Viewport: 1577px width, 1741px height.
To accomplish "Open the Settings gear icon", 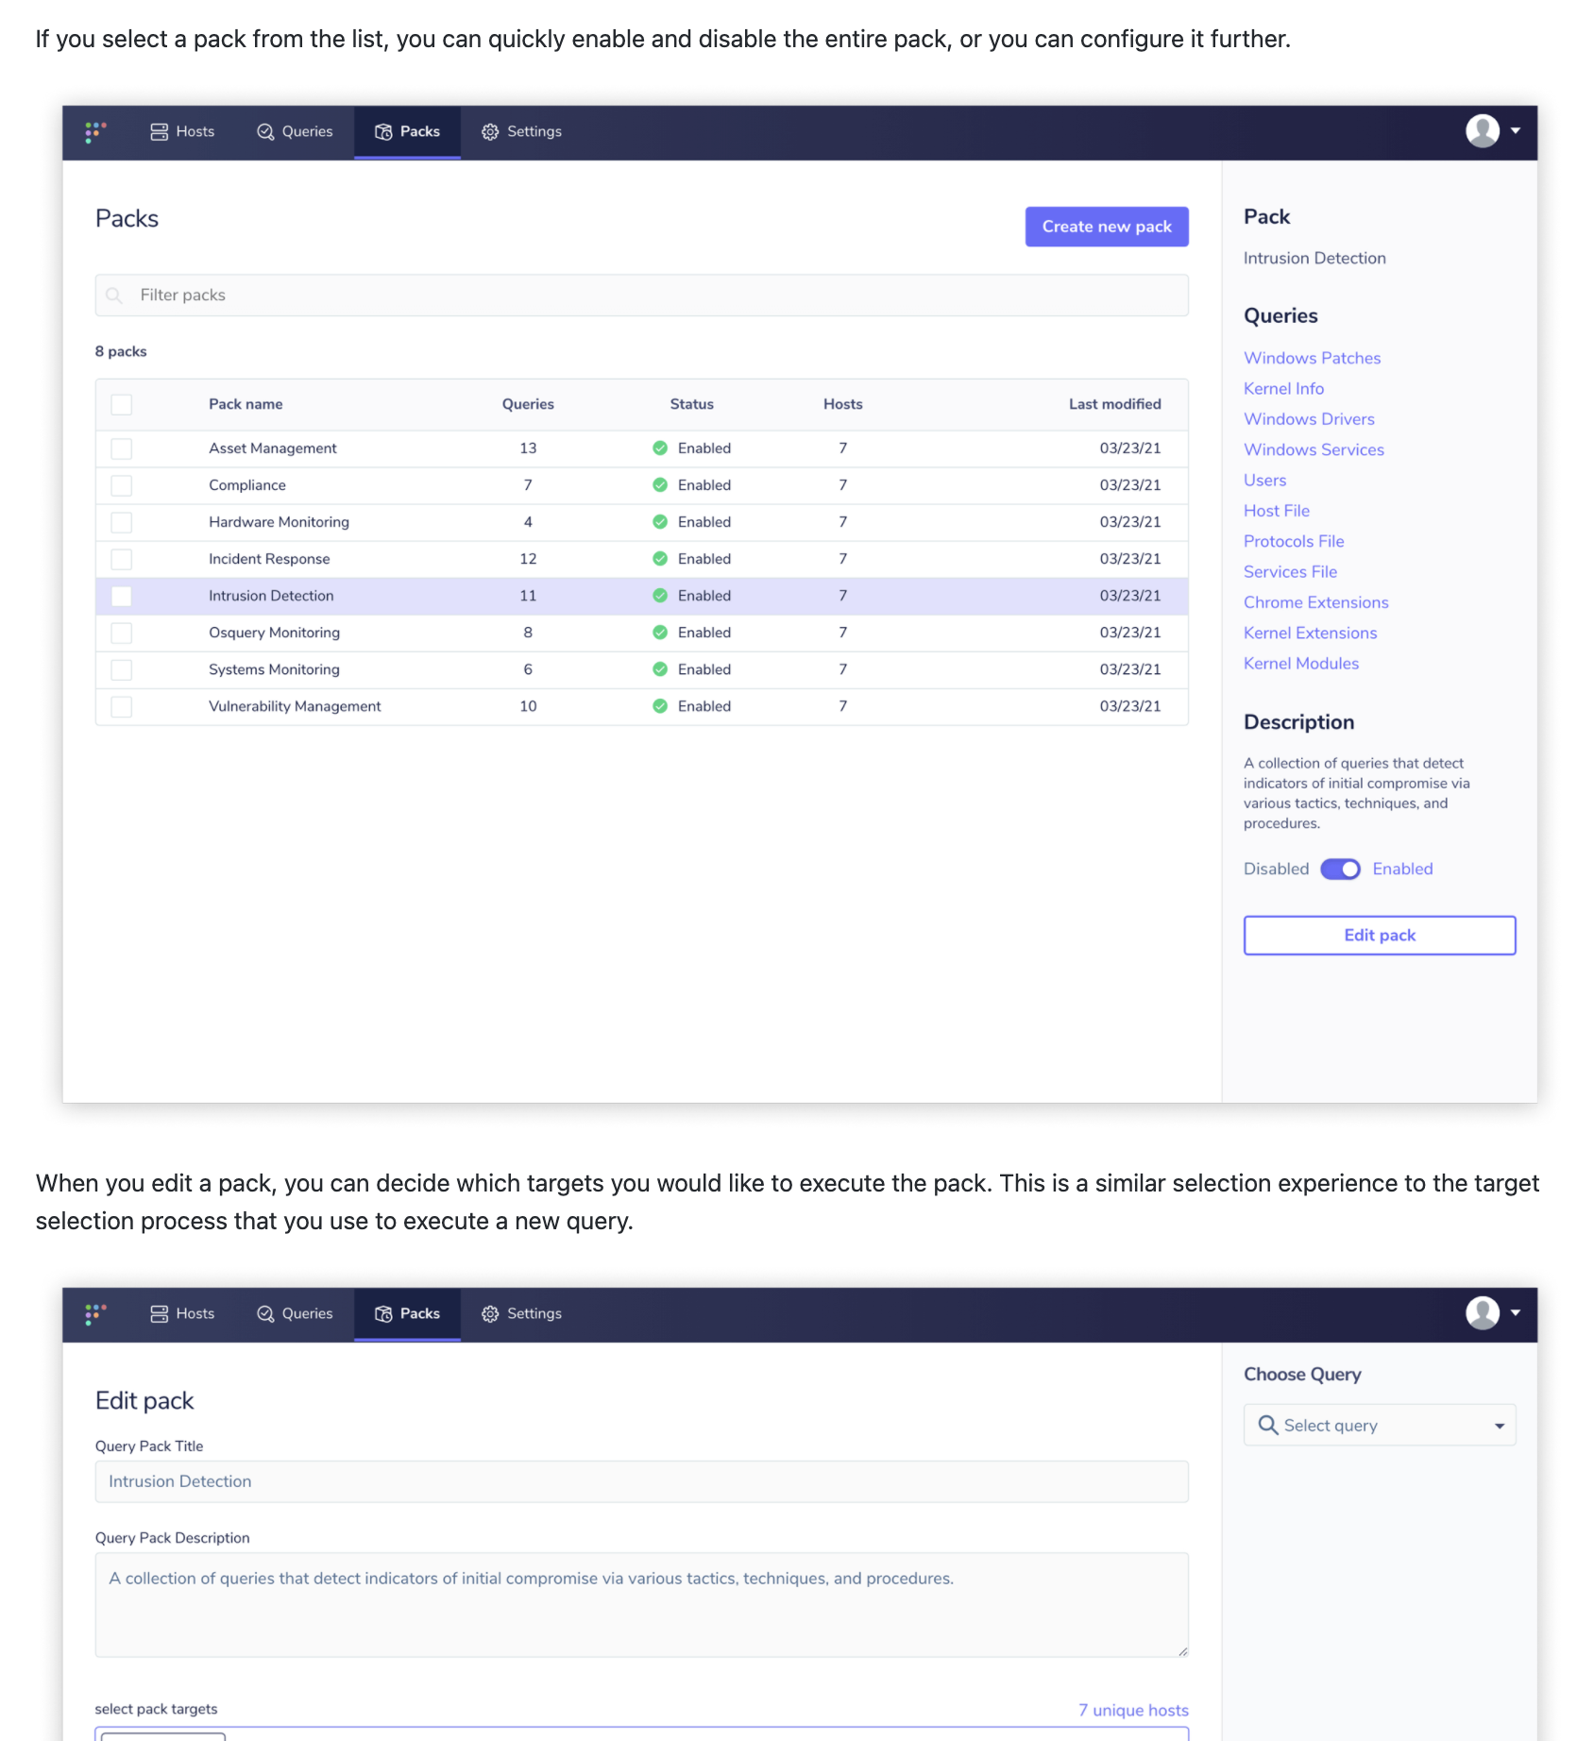I will click(x=490, y=131).
